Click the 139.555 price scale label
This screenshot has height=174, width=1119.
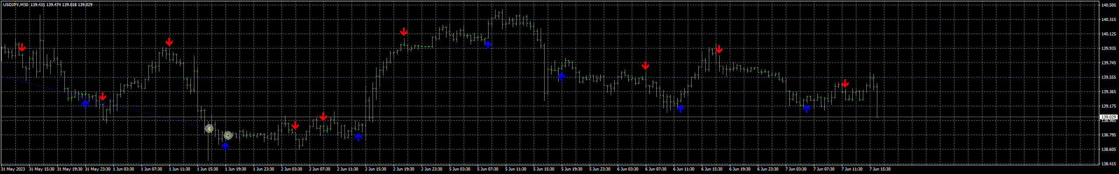click(x=1108, y=77)
